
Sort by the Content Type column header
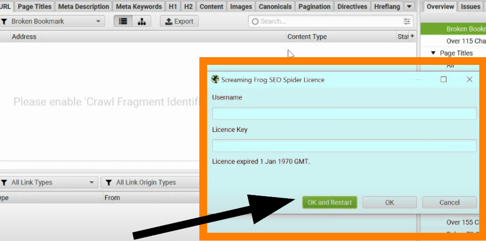click(x=341, y=37)
